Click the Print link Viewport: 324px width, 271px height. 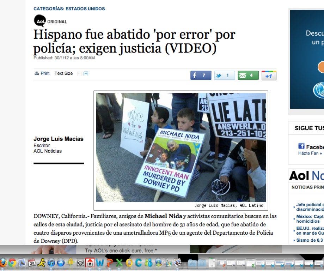[42, 73]
